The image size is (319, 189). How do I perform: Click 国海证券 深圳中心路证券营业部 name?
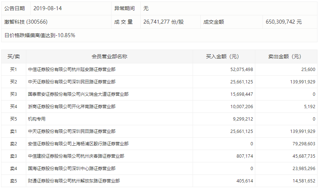point(72,169)
